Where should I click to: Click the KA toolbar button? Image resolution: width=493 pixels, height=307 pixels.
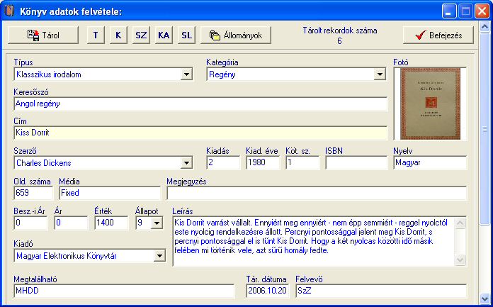coord(164,35)
